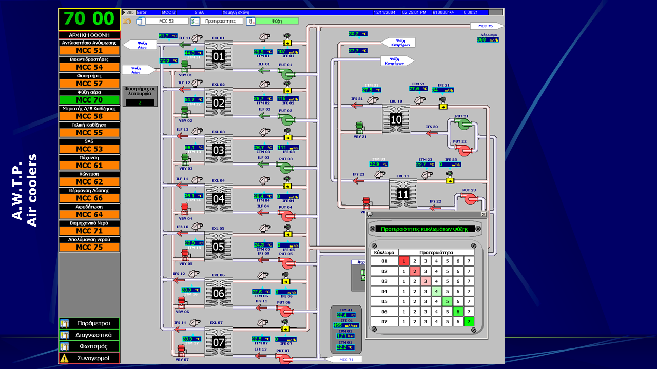Open the green Ψύξη toolbar selector
Image resolution: width=657 pixels, height=369 pixels.
277,22
